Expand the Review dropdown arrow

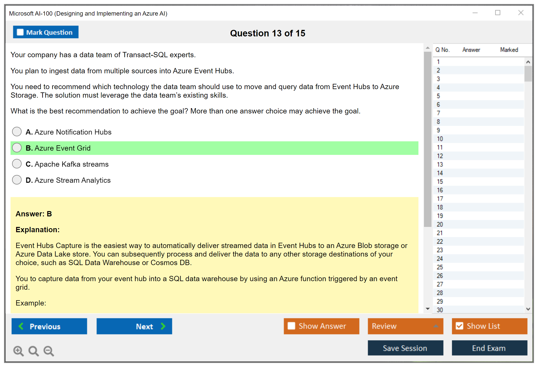pos(436,326)
